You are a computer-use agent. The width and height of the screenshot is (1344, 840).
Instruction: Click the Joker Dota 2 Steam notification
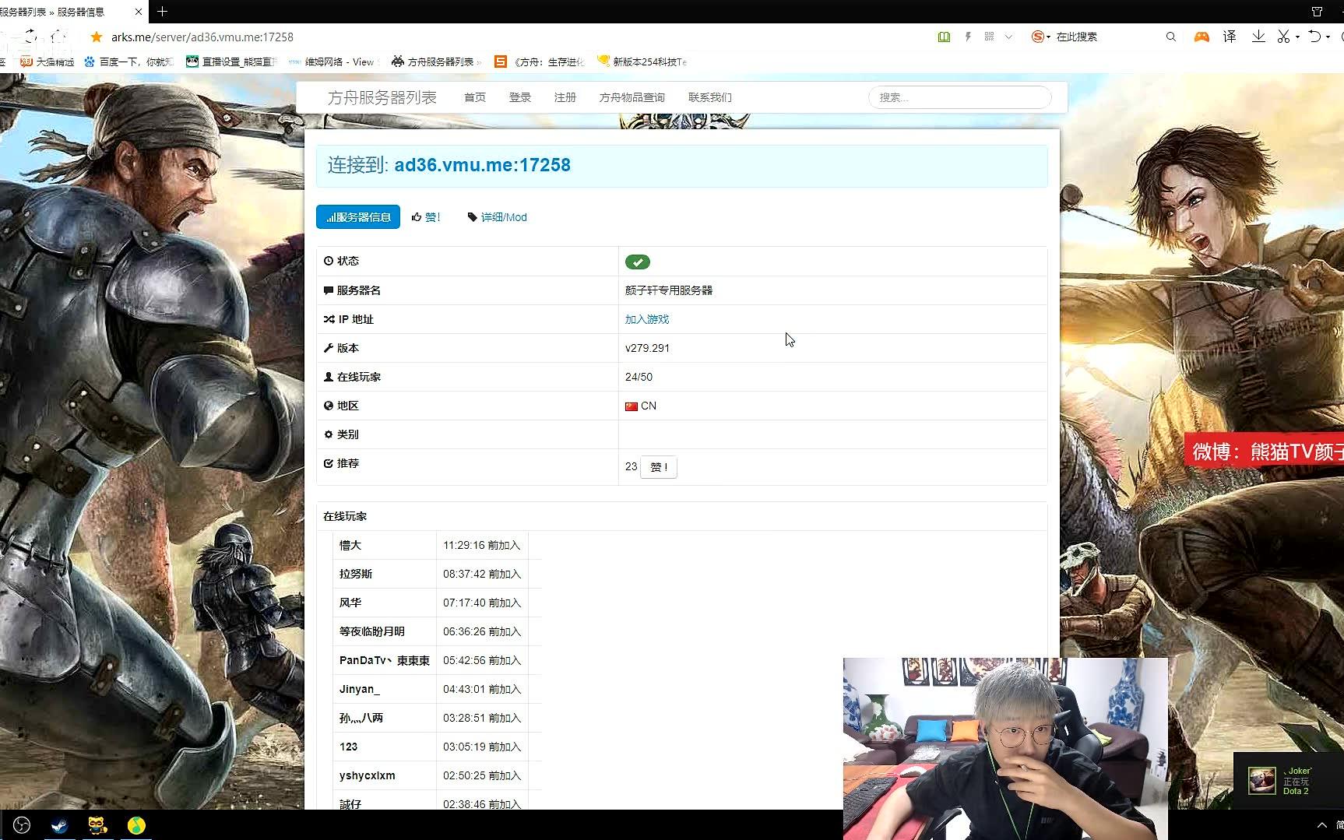[x=1289, y=781]
